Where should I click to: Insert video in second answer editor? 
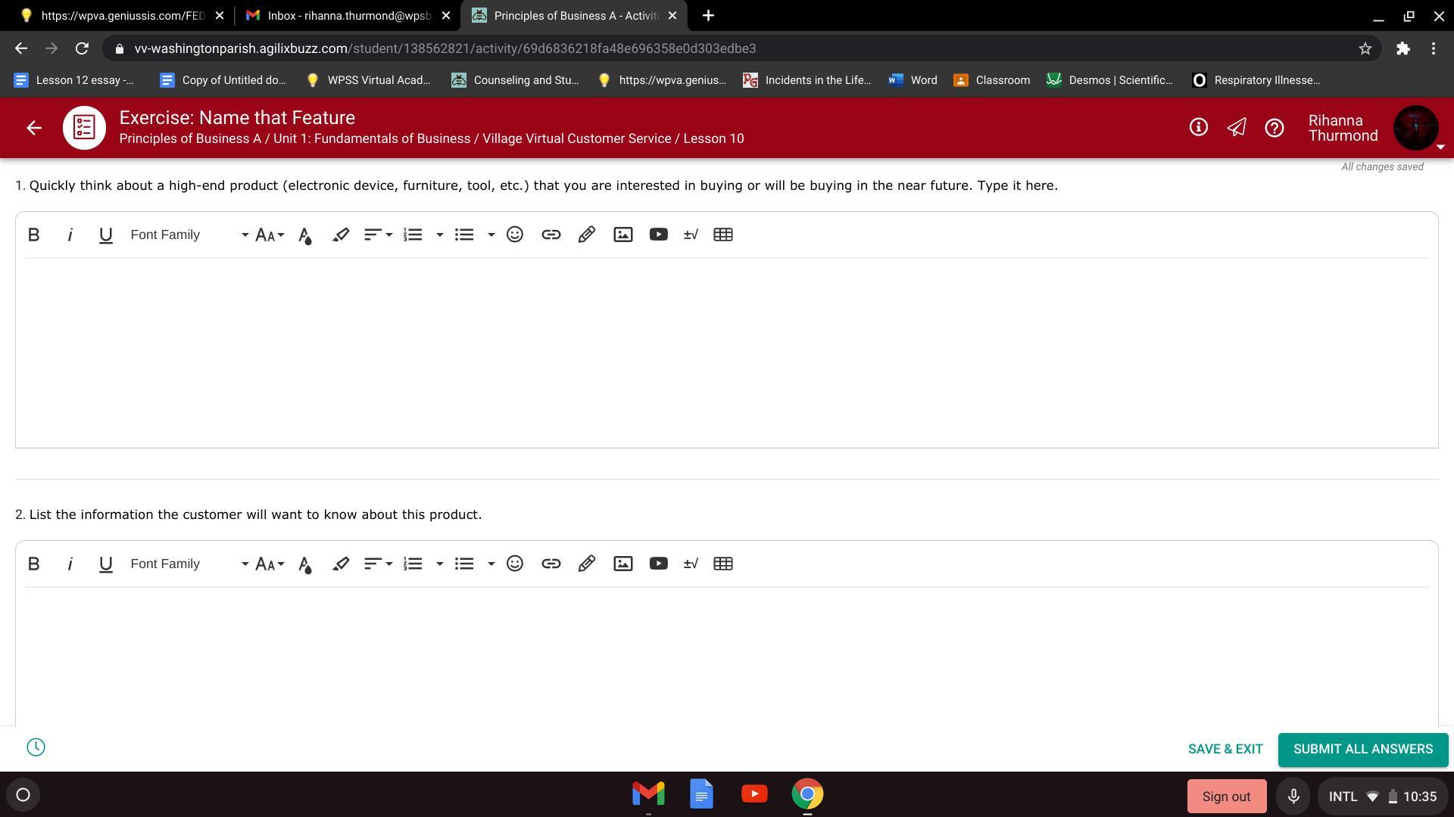(x=658, y=564)
